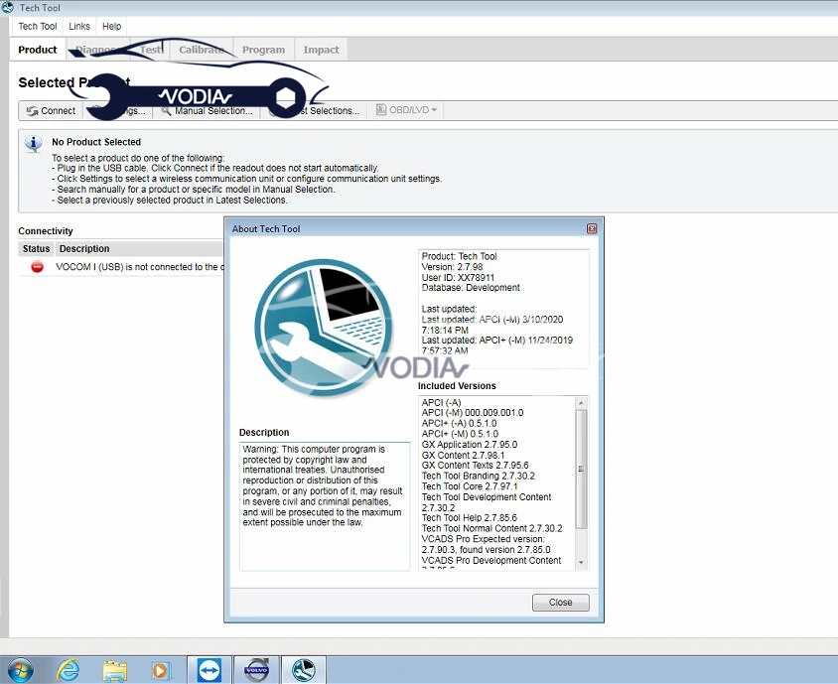This screenshot has width=838, height=684.
Task: Switch to the Program tab
Action: point(263,50)
